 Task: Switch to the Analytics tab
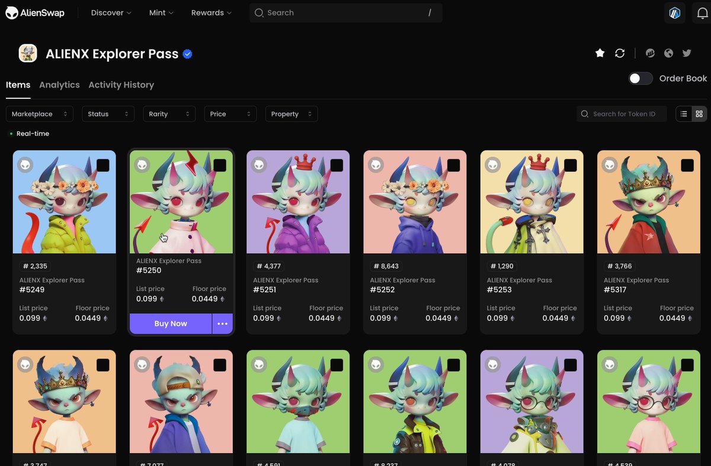coord(59,85)
